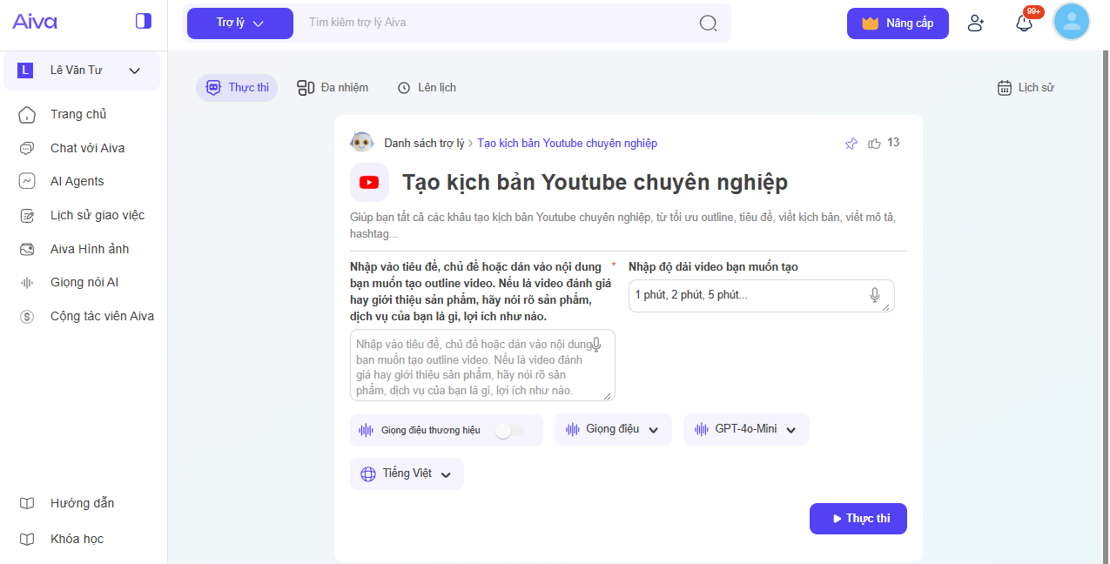Click the Nâng cấp upgrade button

[x=897, y=23]
